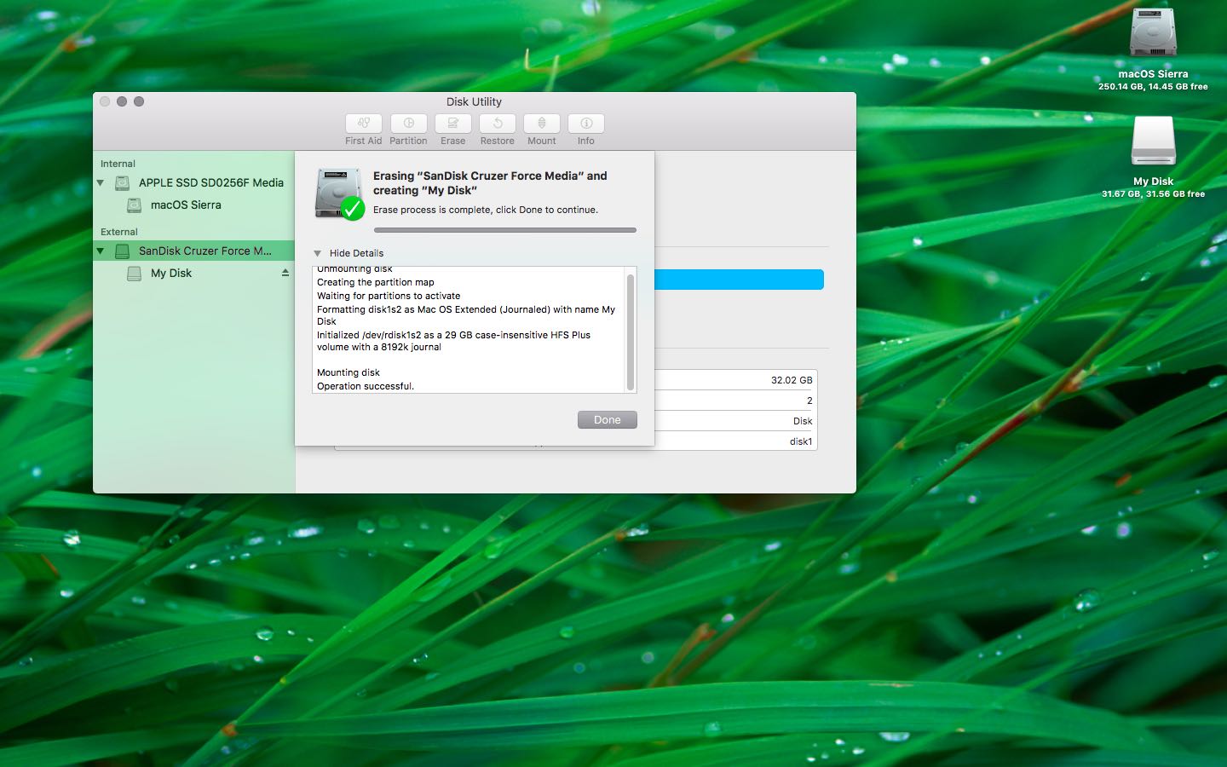Click the SanDisk drive icon in sidebar

tap(123, 251)
